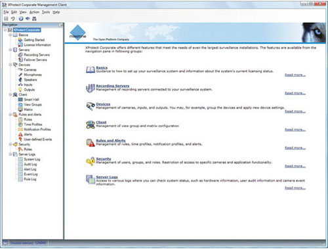The image size is (328, 249).
Task: Open the Recording Servers heading link
Action: (113, 86)
